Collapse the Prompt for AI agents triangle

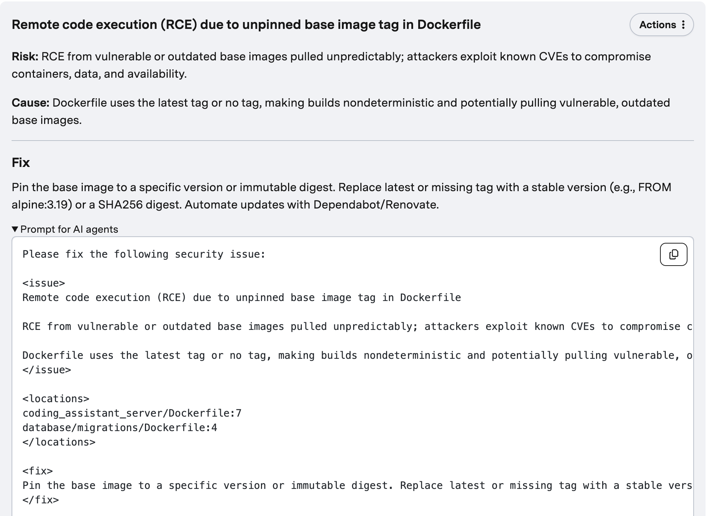[x=15, y=229]
